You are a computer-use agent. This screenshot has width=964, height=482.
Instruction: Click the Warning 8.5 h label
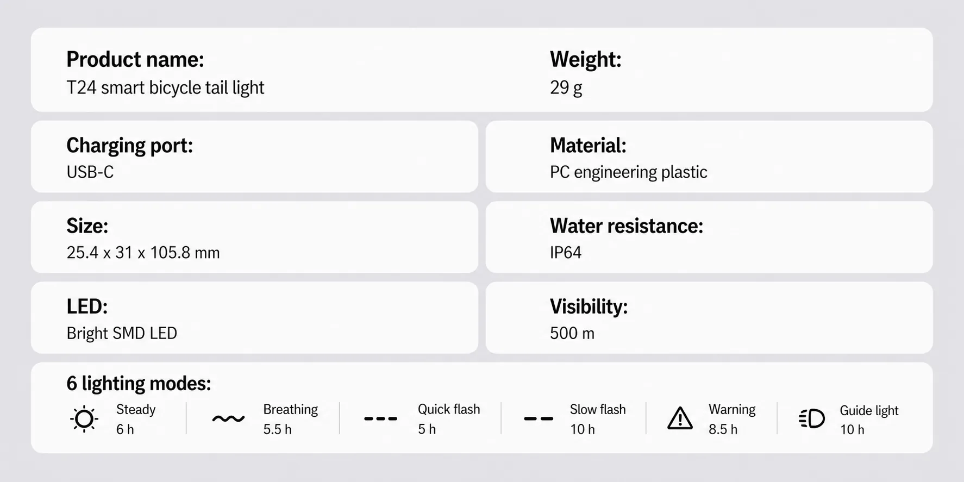click(x=731, y=419)
